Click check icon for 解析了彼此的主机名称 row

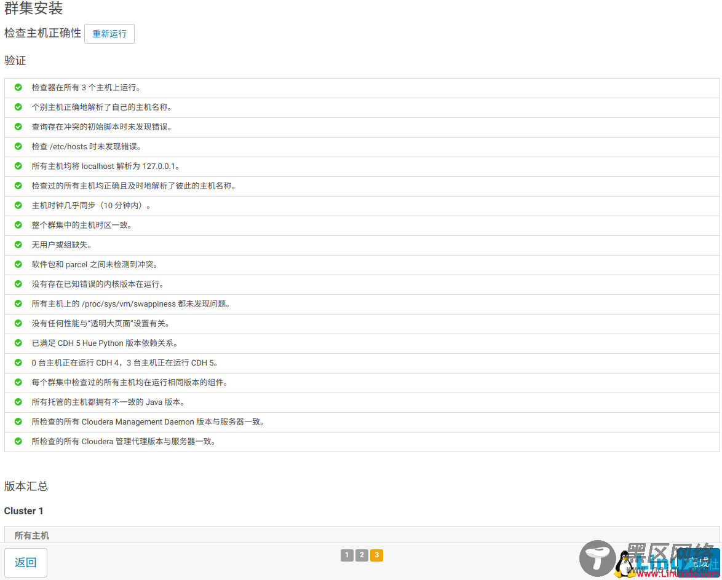click(18, 186)
